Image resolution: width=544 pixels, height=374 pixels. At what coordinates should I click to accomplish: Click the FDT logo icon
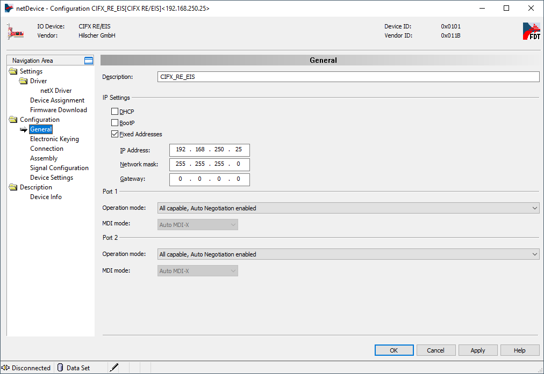[x=531, y=31]
